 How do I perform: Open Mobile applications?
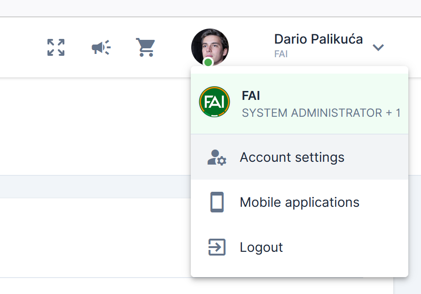pos(299,202)
